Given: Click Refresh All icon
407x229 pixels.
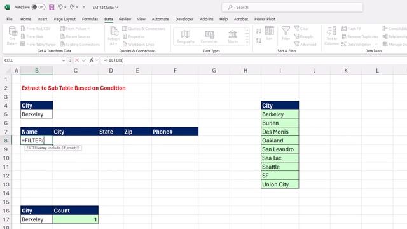Looking at the screenshot, I should 114,36.
